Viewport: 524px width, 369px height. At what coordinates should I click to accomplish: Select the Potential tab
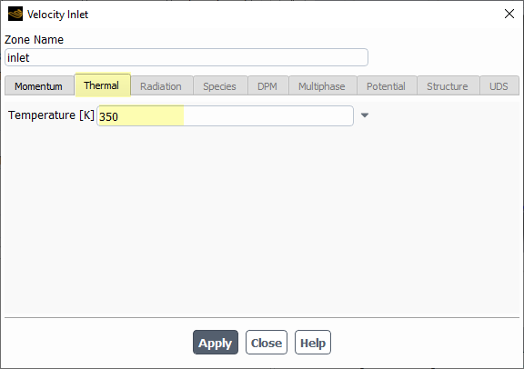(387, 86)
